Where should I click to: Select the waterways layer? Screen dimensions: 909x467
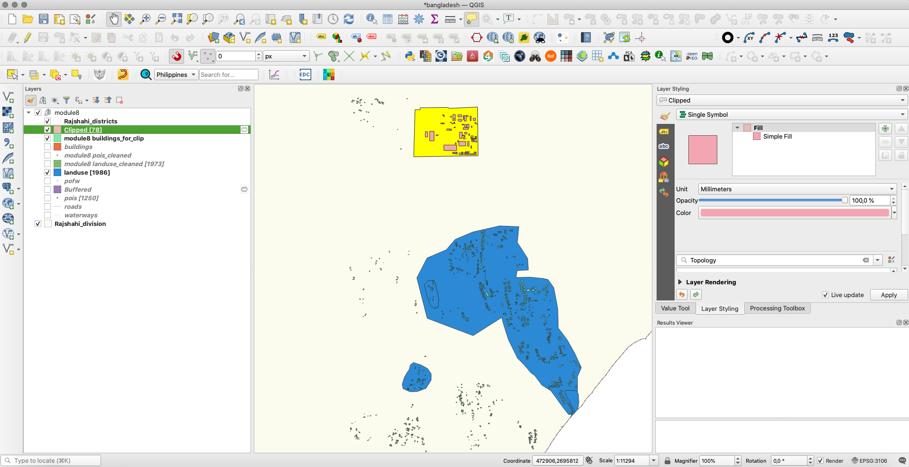pyautogui.click(x=81, y=215)
